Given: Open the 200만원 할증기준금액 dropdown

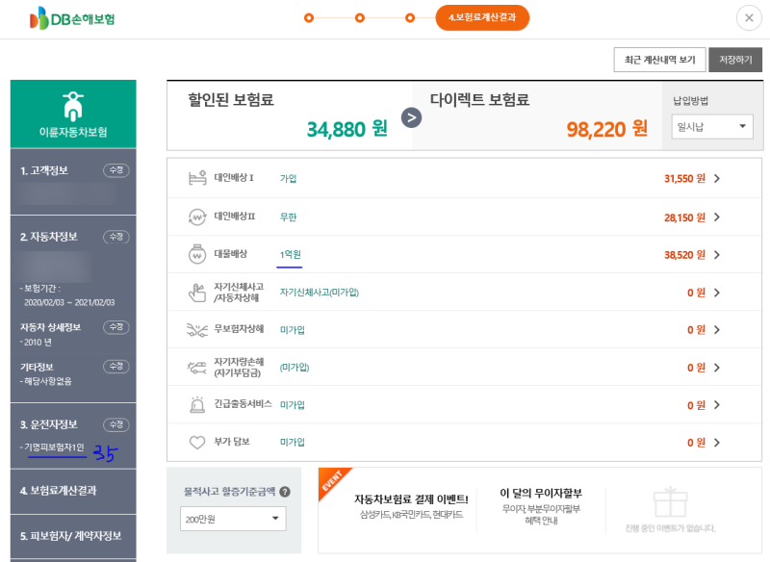Looking at the screenshot, I should point(233,519).
